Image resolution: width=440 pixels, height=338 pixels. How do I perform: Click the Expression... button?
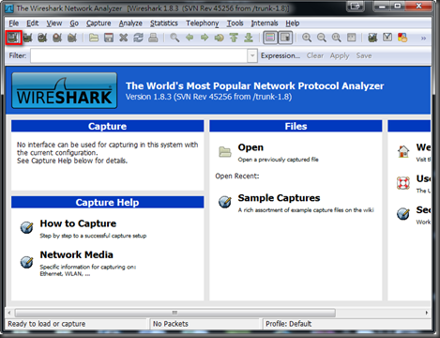pyautogui.click(x=281, y=55)
